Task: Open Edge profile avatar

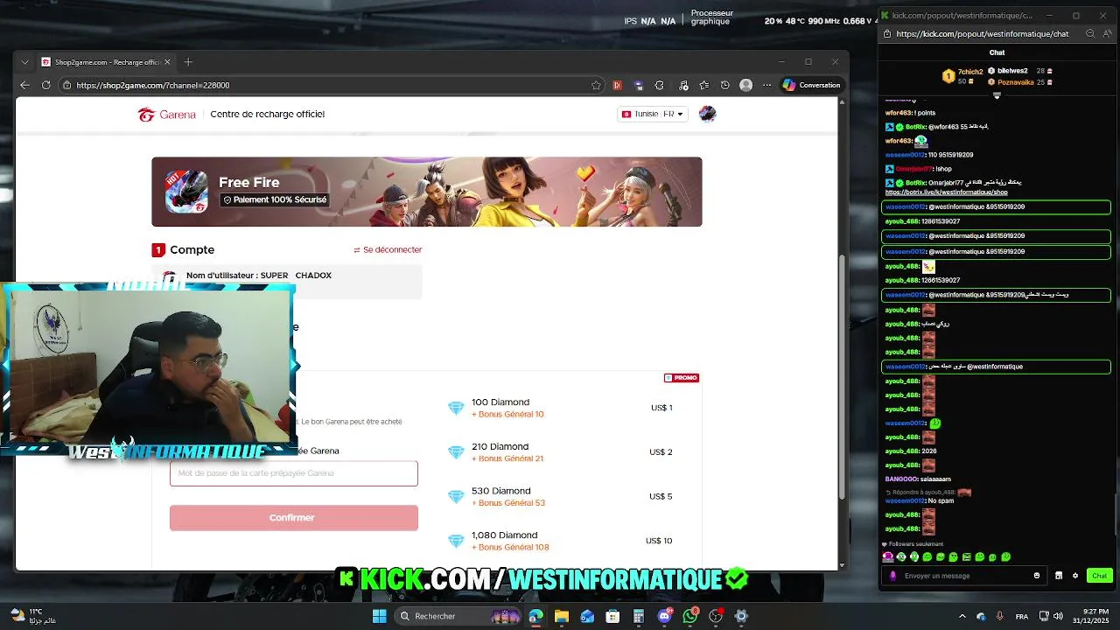Action: coord(745,85)
